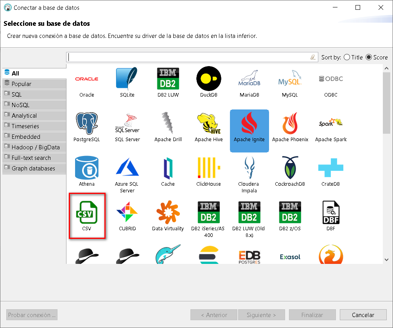Select the Azure SQL Server driver
Screen dimensions: 393x328
127,175
